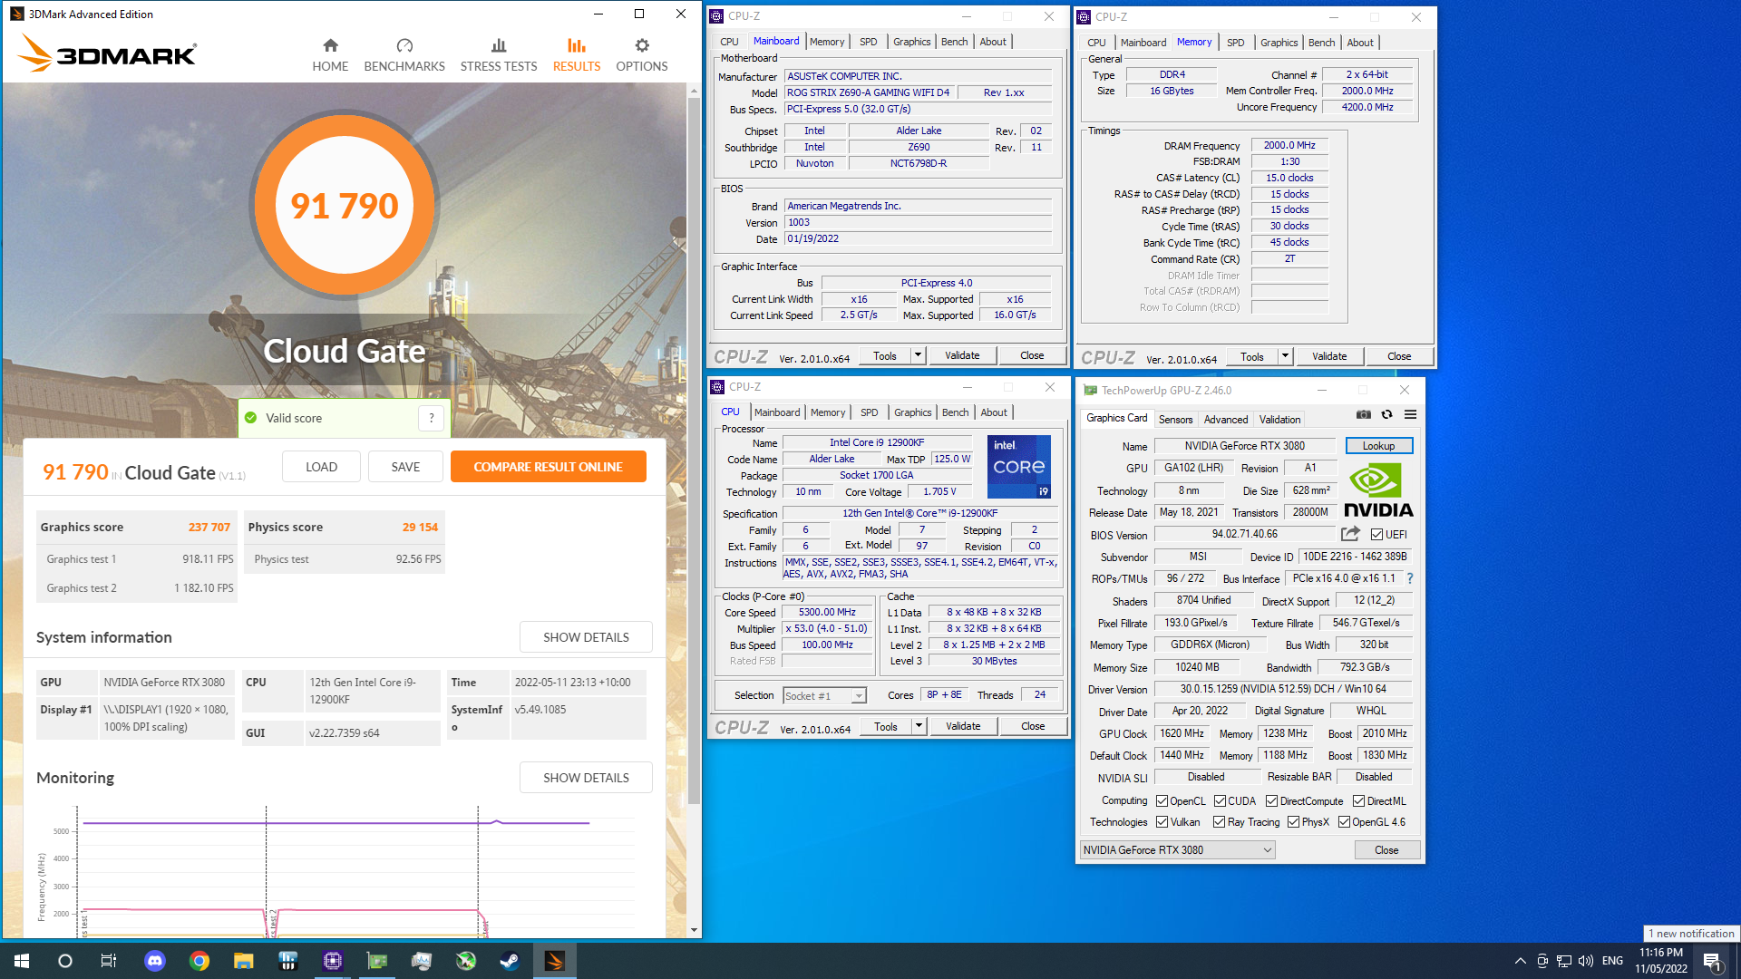Open RESULTS in 3DMark navigation
Image resolution: width=1741 pixels, height=979 pixels.
[577, 55]
